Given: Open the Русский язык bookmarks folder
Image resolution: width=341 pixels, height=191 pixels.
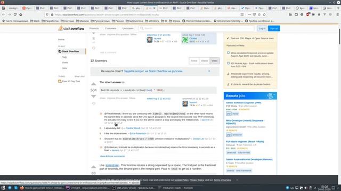Looking at the screenshot, I should pyautogui.click(x=100, y=21).
